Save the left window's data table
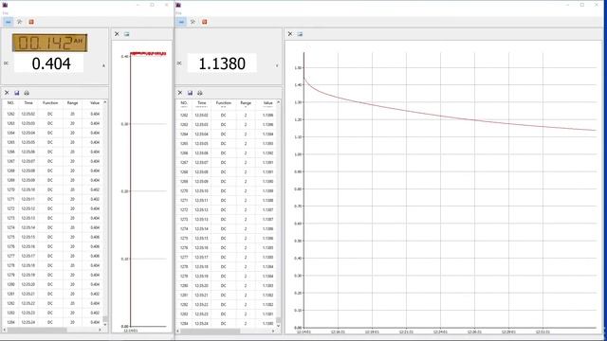Image resolution: width=607 pixels, height=341 pixels. [17, 93]
